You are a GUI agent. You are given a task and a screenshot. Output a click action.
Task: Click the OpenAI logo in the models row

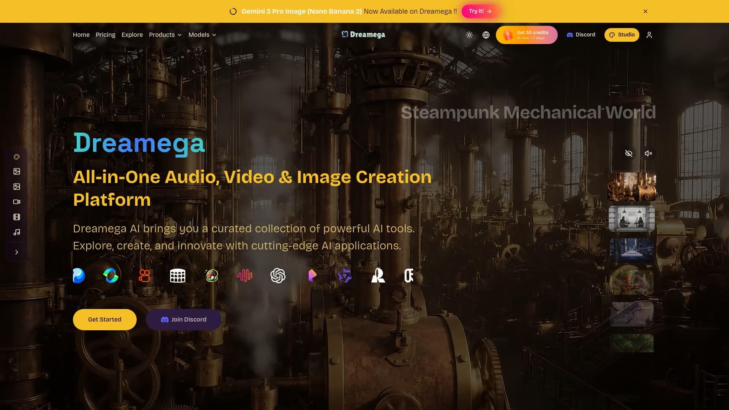[278, 276]
